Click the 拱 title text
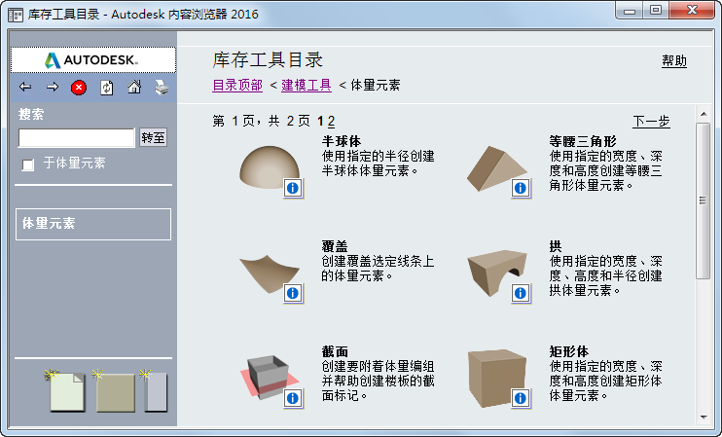The image size is (722, 437). point(556,246)
